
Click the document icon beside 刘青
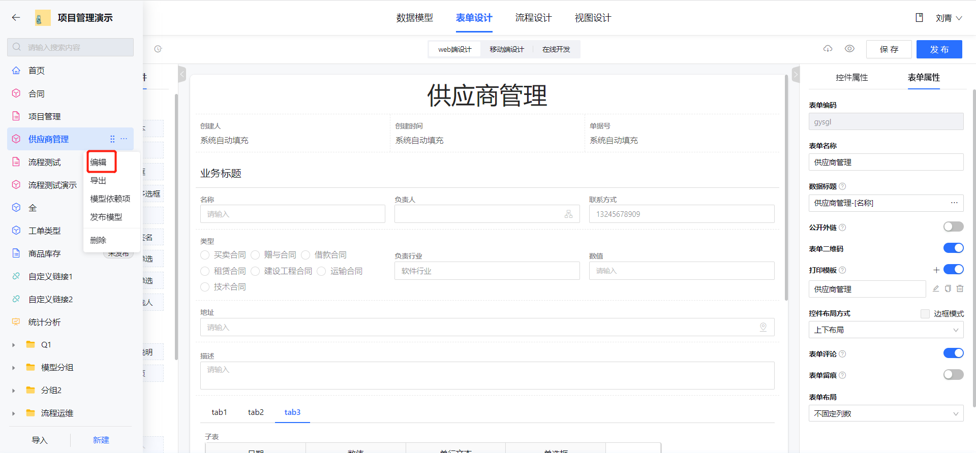[919, 18]
